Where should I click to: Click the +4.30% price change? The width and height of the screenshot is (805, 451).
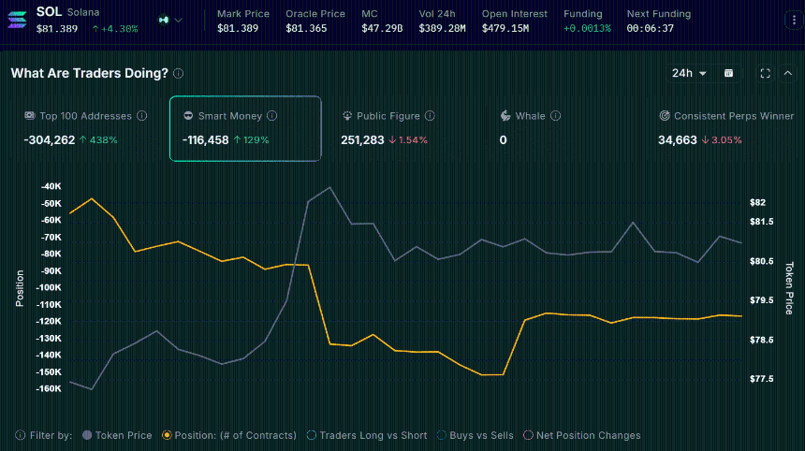115,29
